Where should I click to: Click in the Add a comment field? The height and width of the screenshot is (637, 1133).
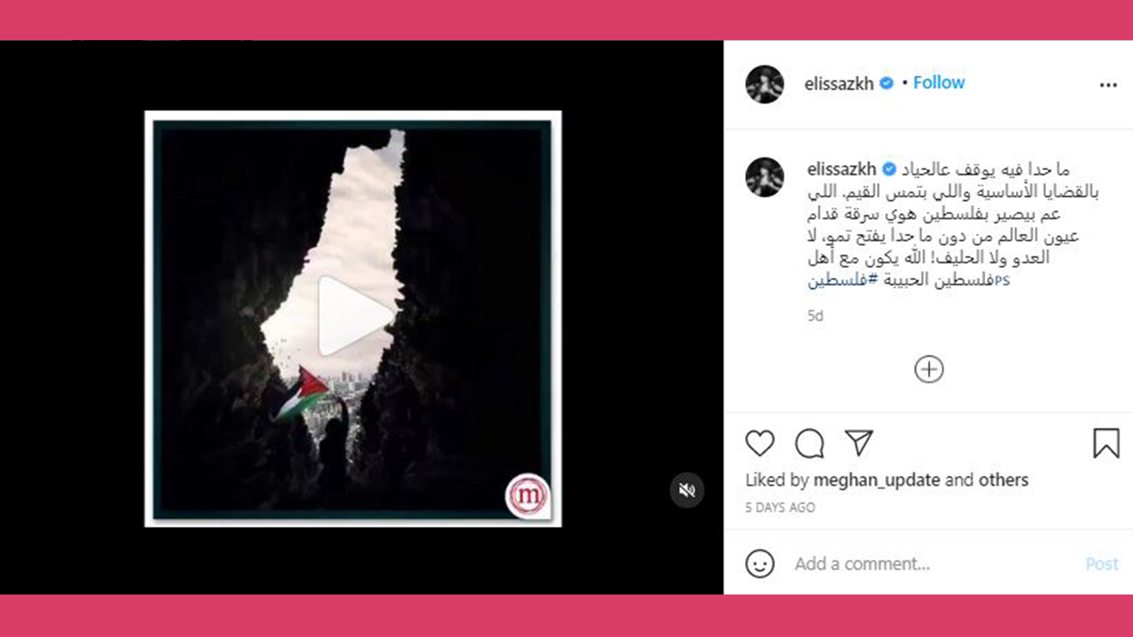(932, 564)
